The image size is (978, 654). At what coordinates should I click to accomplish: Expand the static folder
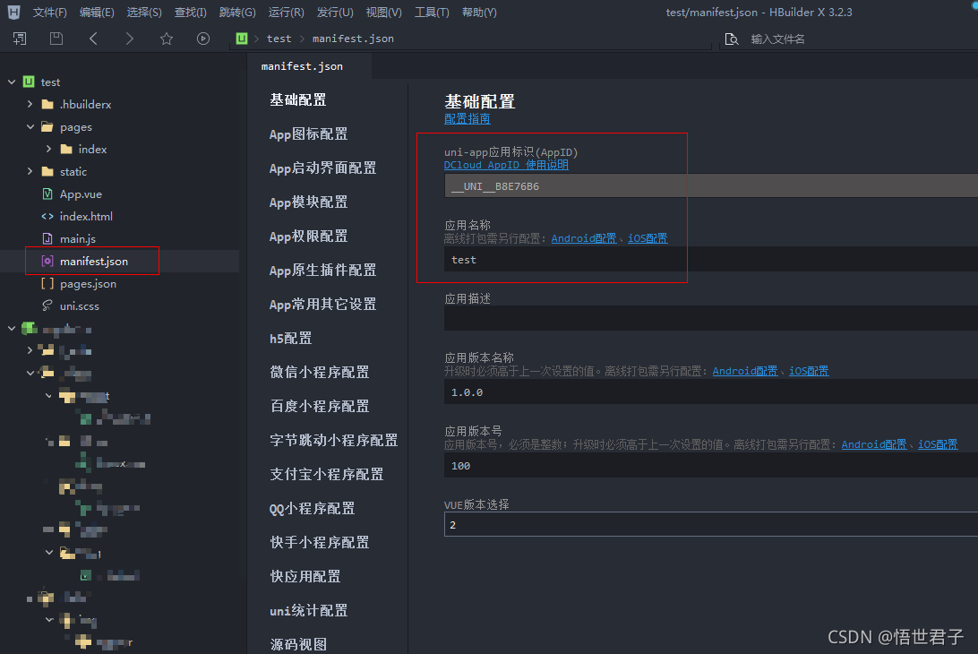(30, 172)
